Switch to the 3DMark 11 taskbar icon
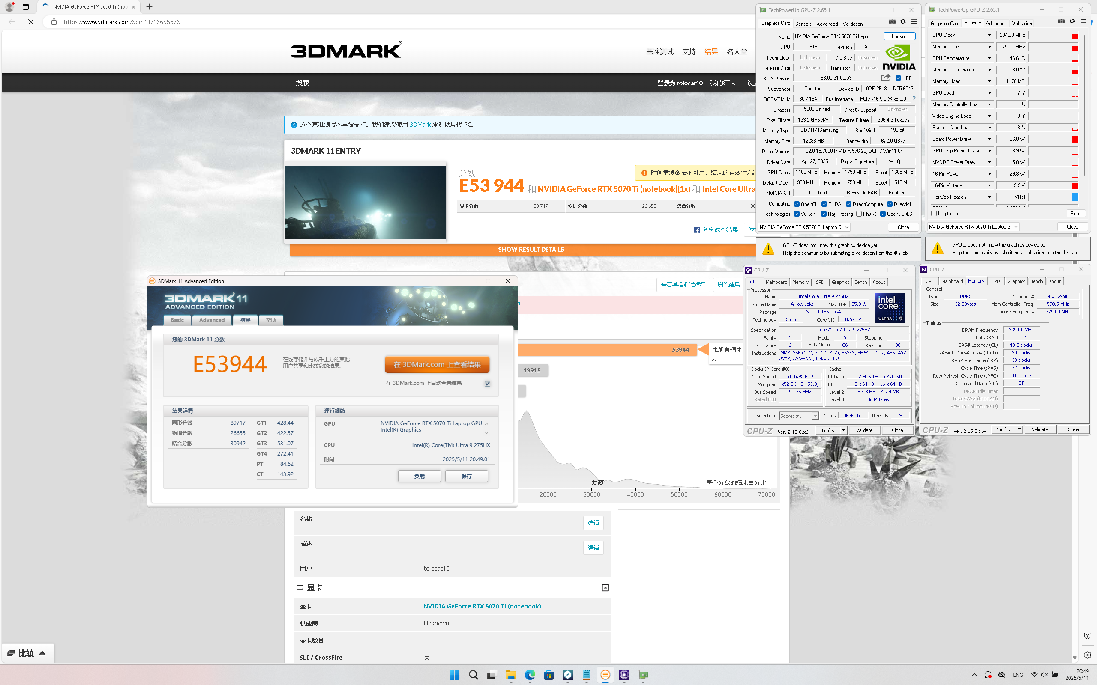Screen dimensions: 1097x685 [x=605, y=675]
